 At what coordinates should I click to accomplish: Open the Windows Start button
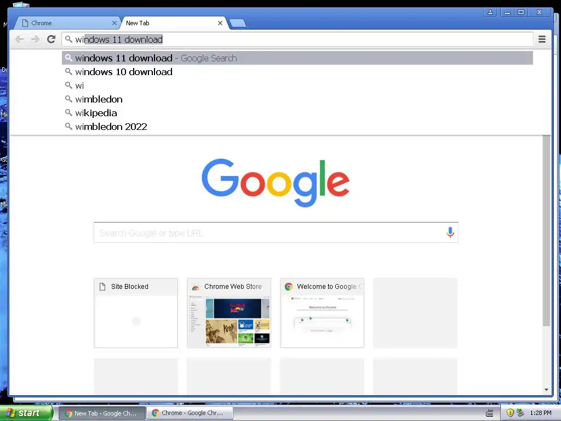click(26, 413)
